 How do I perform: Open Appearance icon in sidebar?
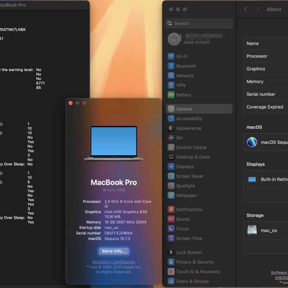171,128
